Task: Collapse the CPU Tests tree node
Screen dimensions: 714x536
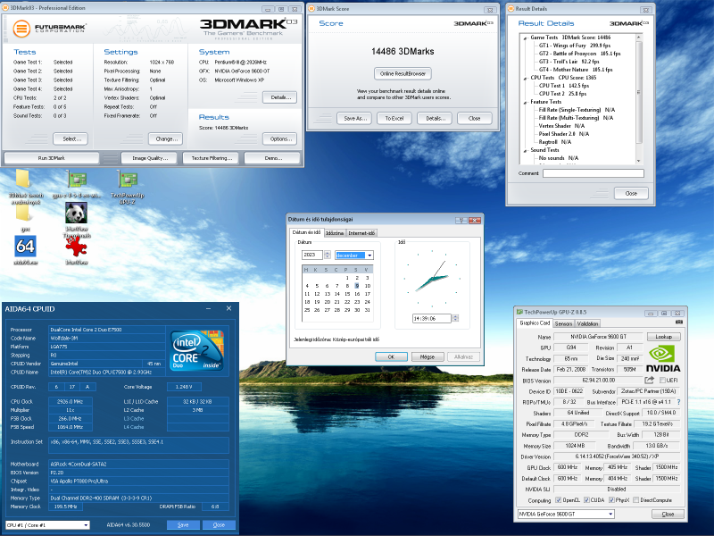Action: pos(526,78)
